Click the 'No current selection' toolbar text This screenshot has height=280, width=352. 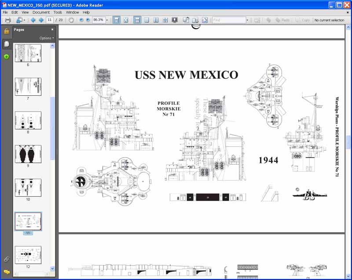tap(329, 20)
